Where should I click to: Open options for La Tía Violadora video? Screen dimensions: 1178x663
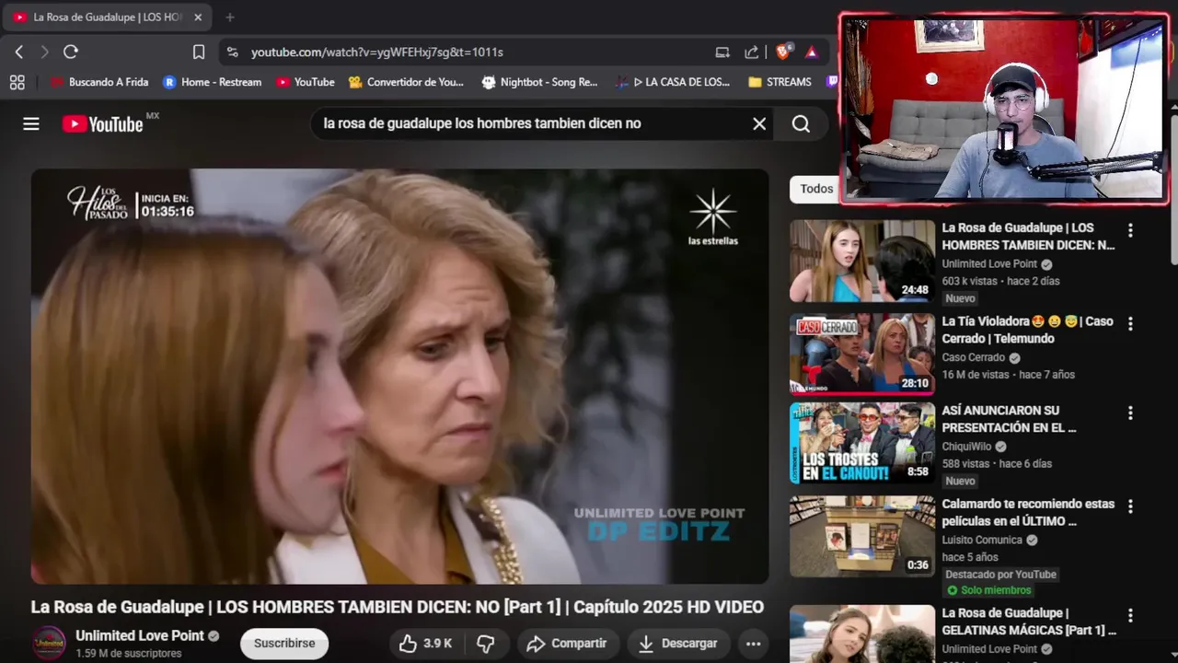[x=1130, y=324]
